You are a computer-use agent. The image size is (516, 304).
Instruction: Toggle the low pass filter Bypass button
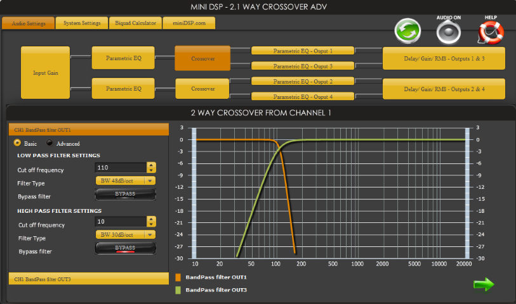pos(125,194)
